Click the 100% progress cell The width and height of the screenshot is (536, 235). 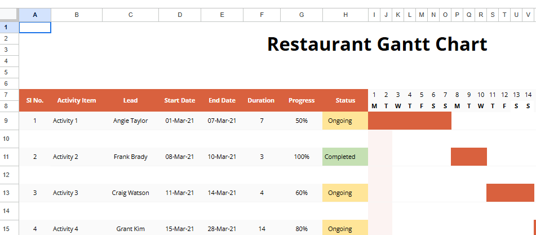coord(302,157)
